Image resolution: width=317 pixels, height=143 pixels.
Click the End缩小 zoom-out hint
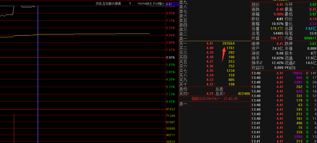coord(159,4)
